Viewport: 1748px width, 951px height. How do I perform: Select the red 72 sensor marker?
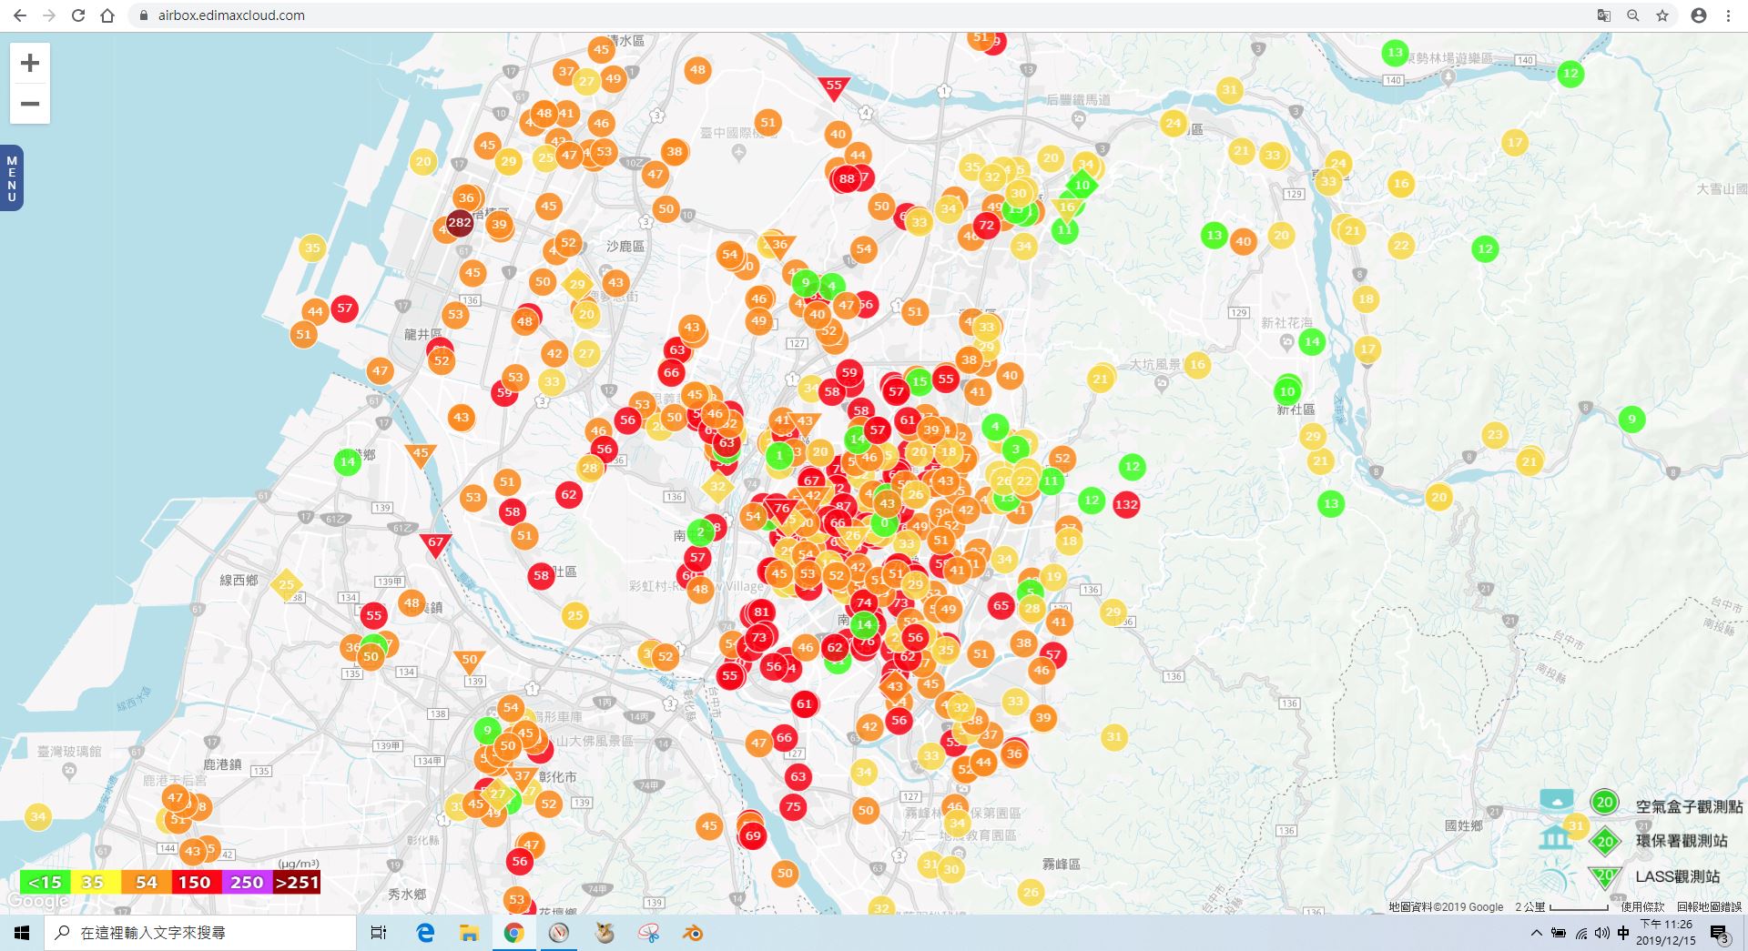(x=987, y=225)
